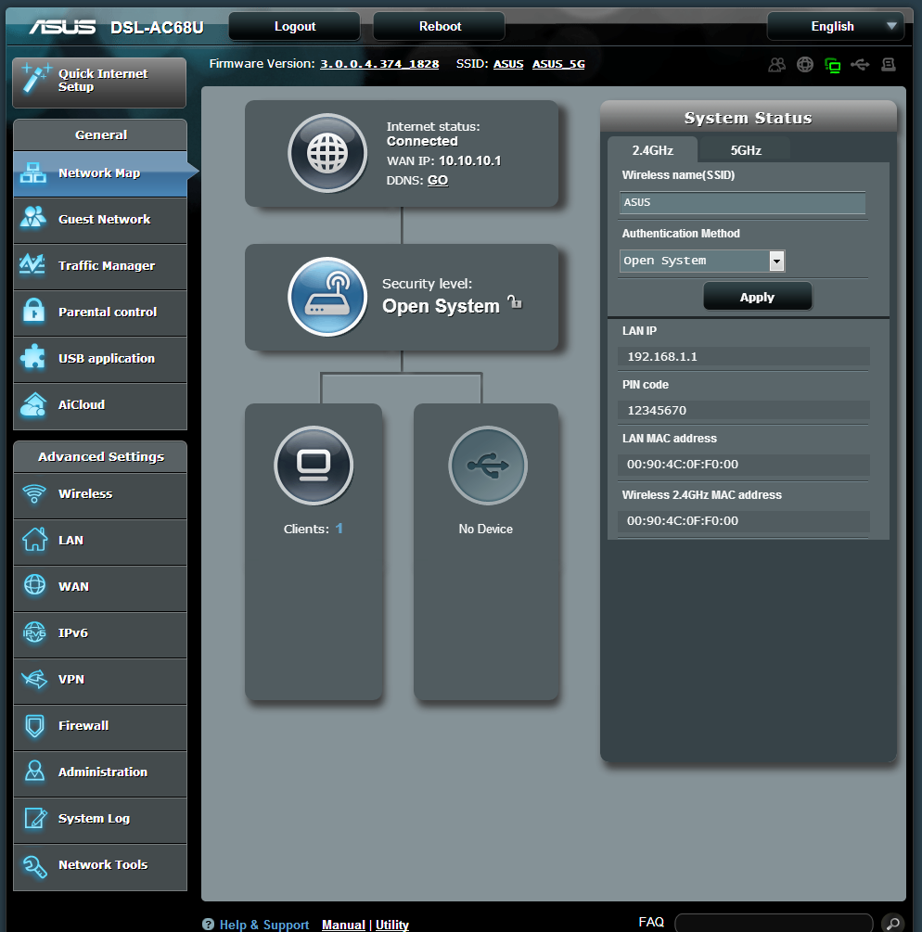Click the LAN house icon
922x932 pixels.
pyautogui.click(x=34, y=539)
